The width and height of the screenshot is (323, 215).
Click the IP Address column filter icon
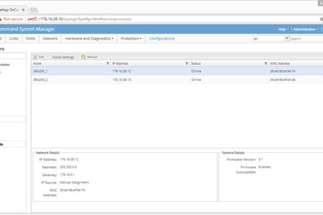(187, 63)
